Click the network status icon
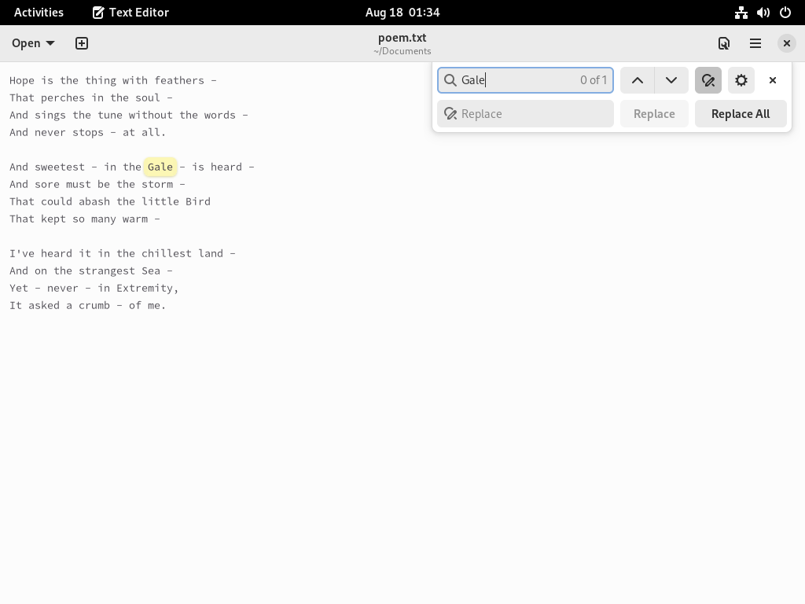805x604 pixels. tap(741, 13)
